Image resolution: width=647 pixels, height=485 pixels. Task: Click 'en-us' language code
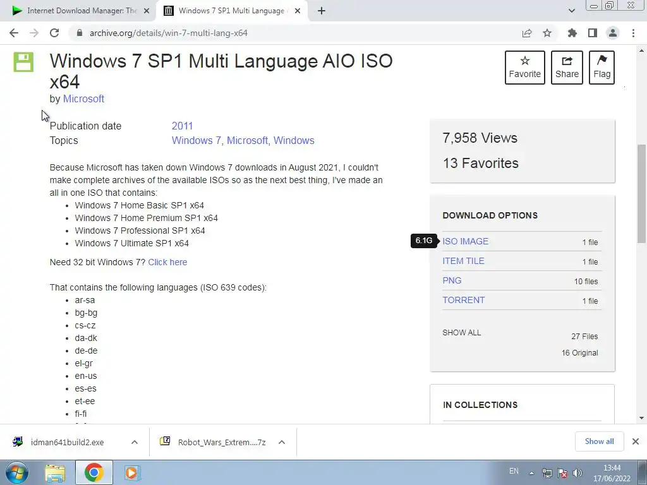(86, 376)
